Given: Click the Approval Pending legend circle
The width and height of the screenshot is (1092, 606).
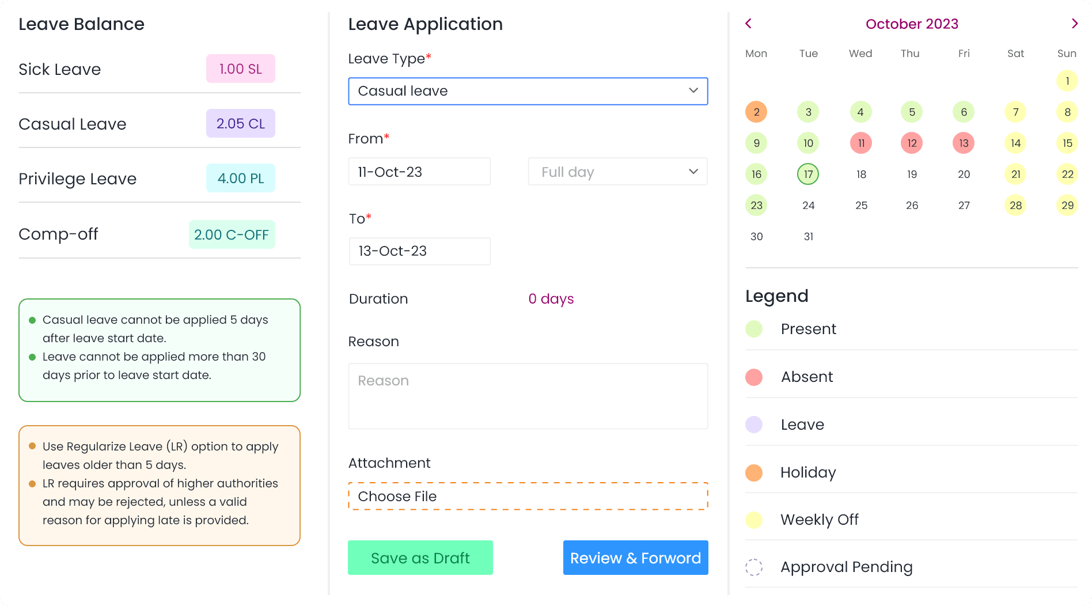Looking at the screenshot, I should (754, 567).
